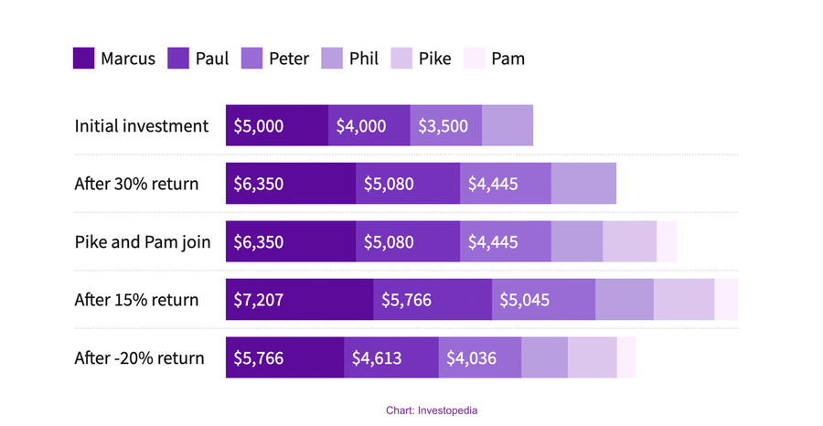Click Paul's $5,766 bar segment

click(x=432, y=300)
